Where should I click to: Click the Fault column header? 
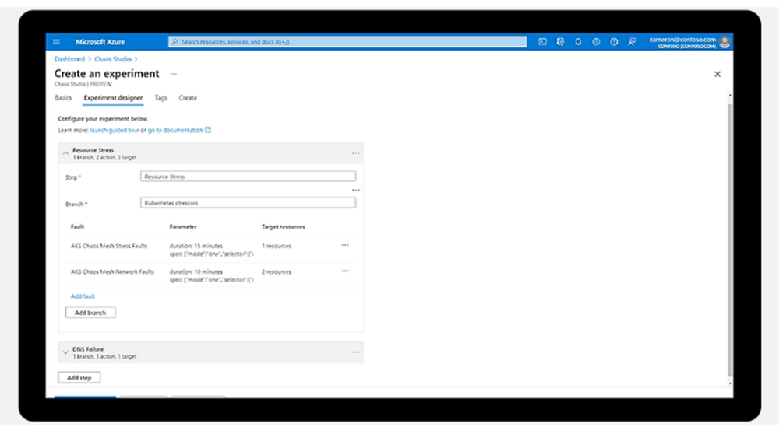(x=77, y=226)
